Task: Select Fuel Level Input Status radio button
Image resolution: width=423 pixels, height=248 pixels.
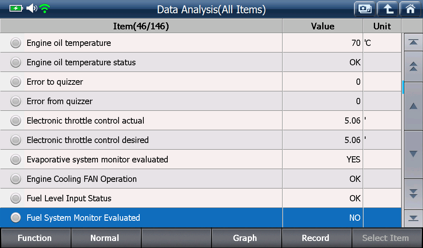Action: (x=16, y=198)
